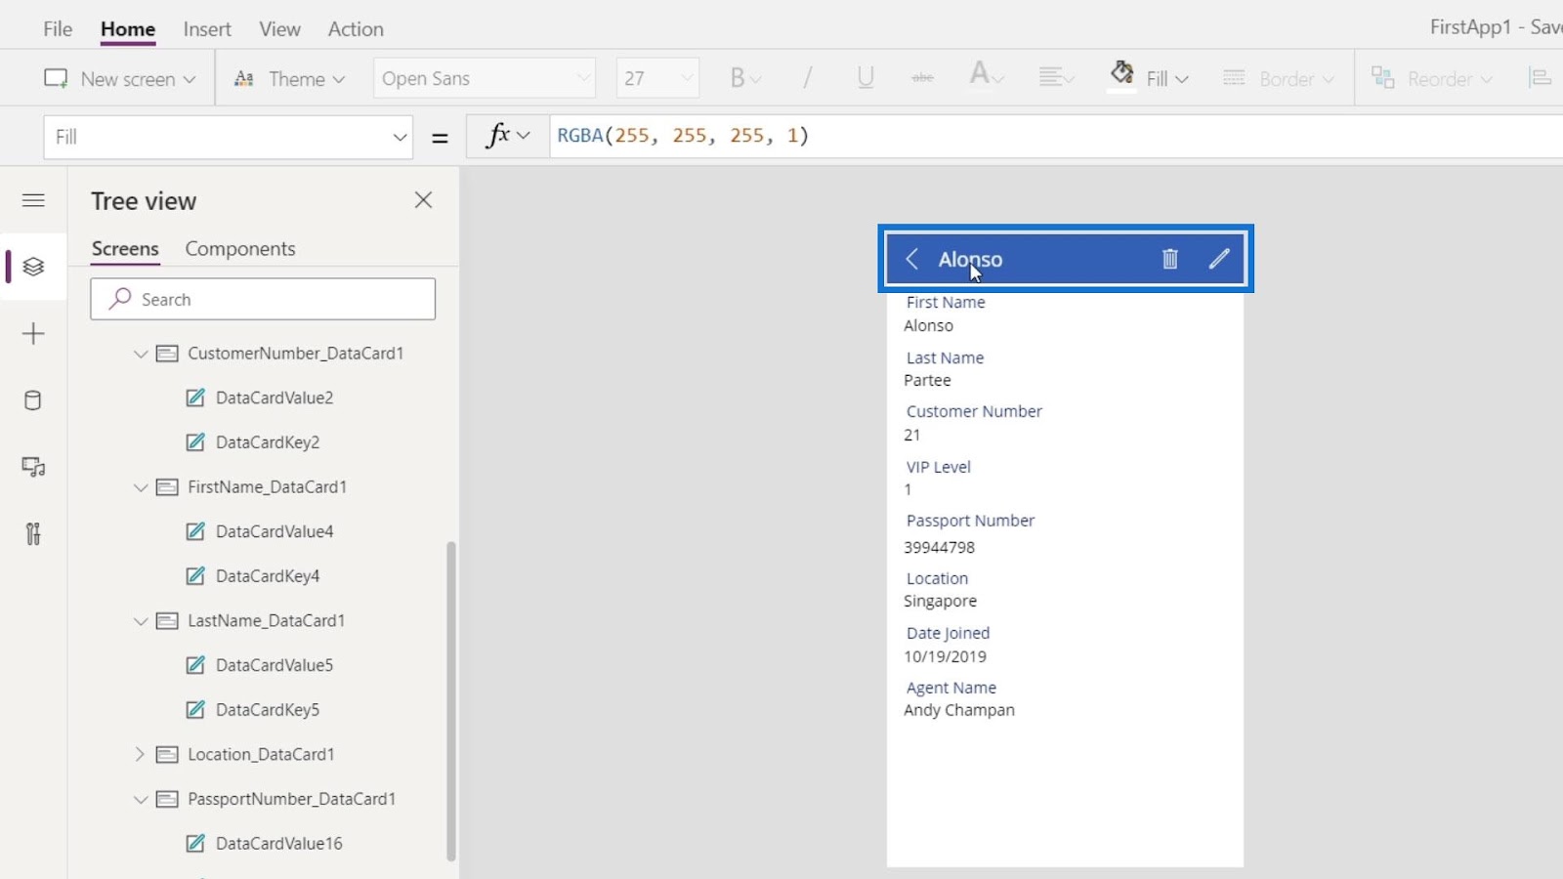Viewport: 1563px width, 879px height.
Task: Open the Media icon in sidebar
Action: coord(33,467)
